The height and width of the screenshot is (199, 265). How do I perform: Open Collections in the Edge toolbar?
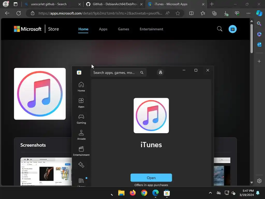[214, 13]
